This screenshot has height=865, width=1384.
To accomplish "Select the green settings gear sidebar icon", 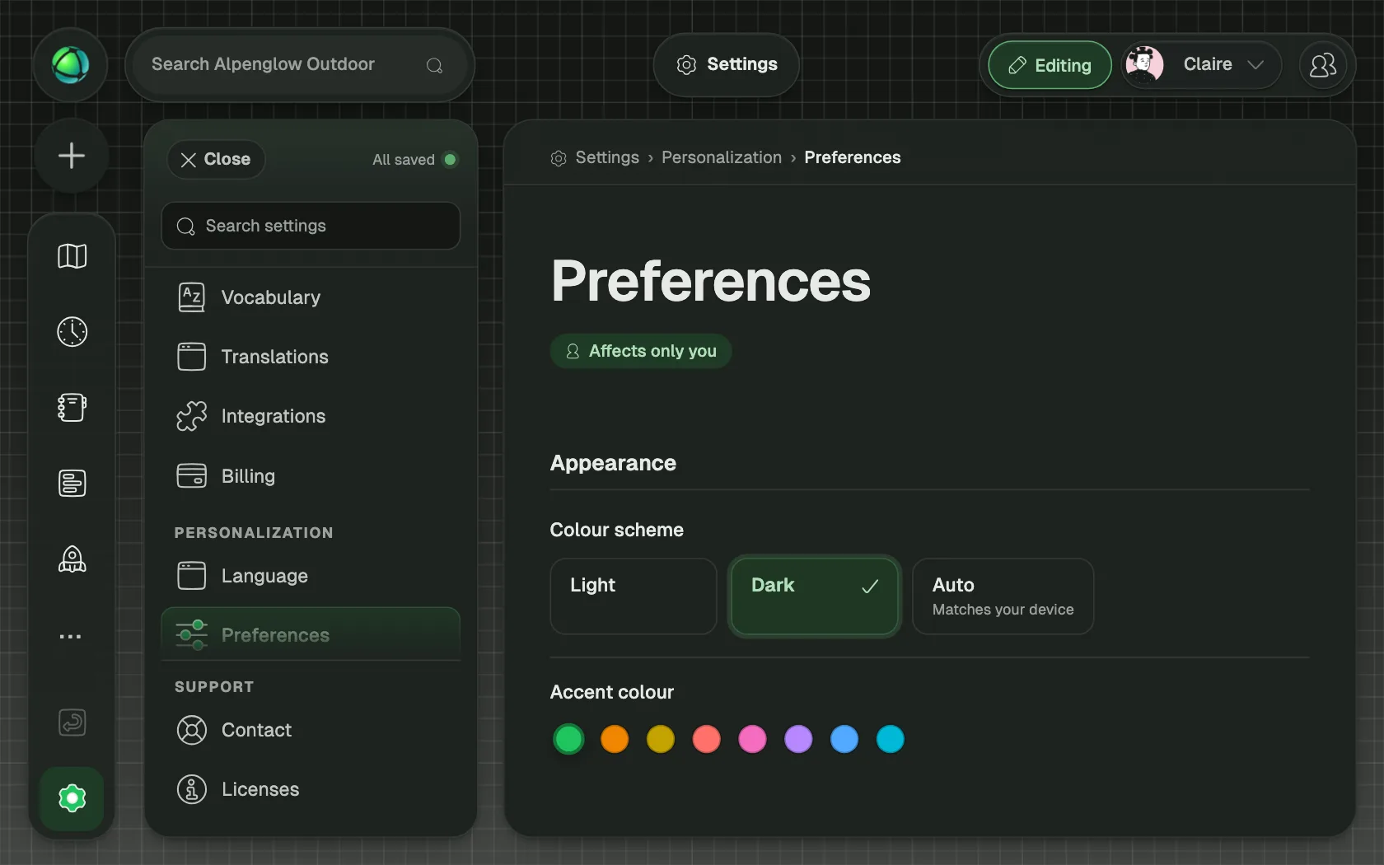I will point(72,798).
